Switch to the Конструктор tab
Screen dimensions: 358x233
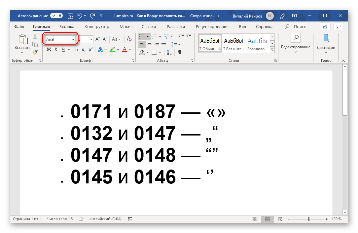[97, 26]
